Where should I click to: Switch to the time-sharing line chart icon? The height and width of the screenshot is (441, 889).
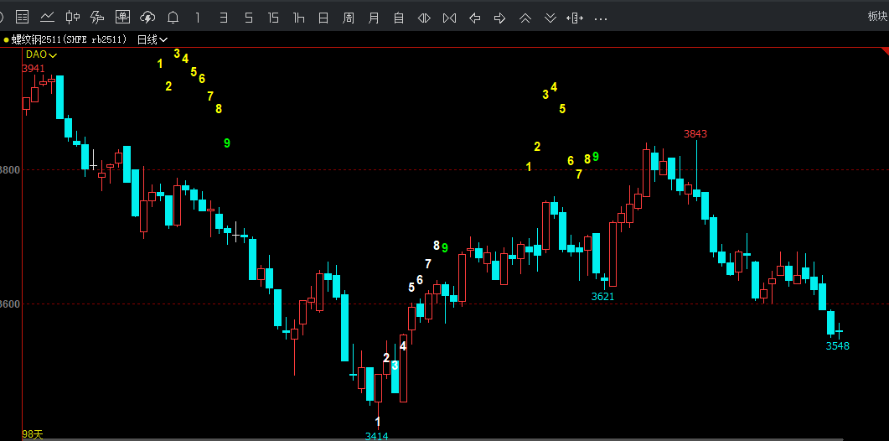coord(47,18)
